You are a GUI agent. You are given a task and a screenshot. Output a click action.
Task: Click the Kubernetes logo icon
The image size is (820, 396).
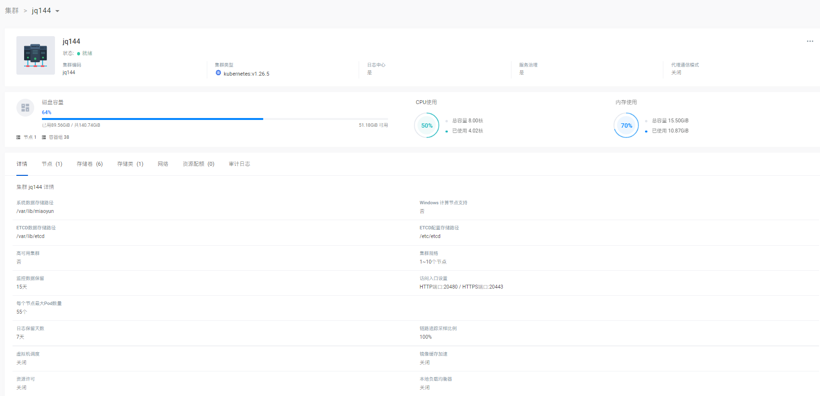tap(218, 73)
